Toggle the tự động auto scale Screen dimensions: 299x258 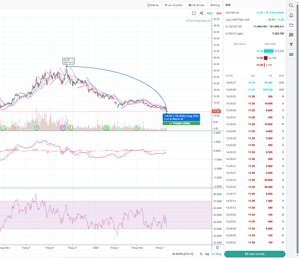coord(216,254)
